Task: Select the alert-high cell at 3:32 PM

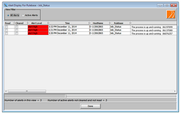Action: [x=38, y=27]
